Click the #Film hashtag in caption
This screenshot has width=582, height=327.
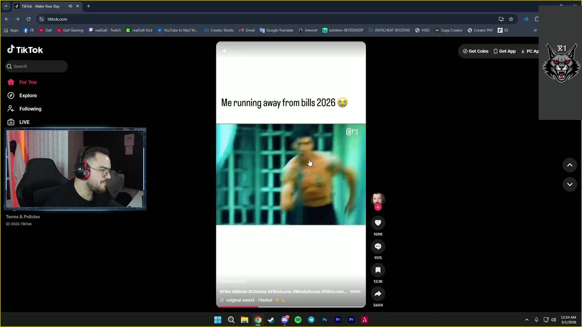(x=225, y=292)
